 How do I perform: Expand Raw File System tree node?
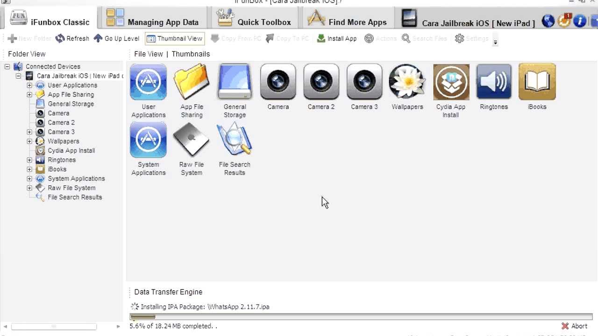(x=29, y=188)
